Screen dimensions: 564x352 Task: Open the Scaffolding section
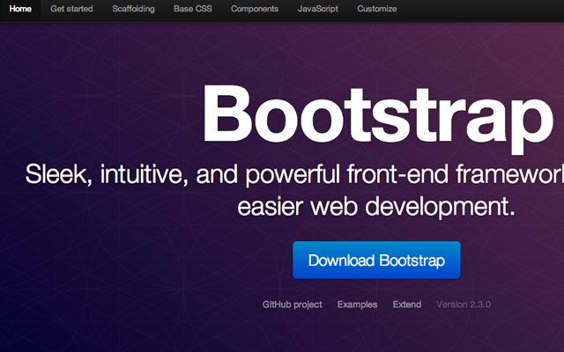click(133, 10)
